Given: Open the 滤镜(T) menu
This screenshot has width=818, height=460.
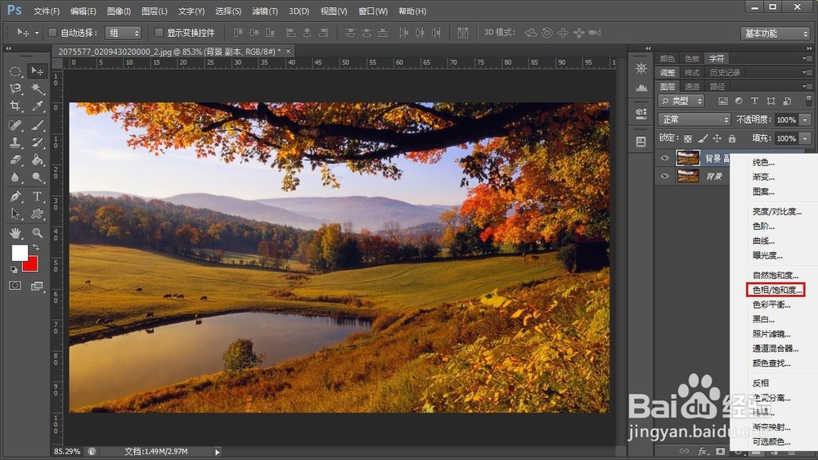Looking at the screenshot, I should (x=264, y=11).
